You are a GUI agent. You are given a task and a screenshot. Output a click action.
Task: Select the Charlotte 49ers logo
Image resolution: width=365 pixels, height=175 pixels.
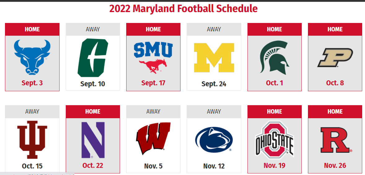(x=93, y=57)
